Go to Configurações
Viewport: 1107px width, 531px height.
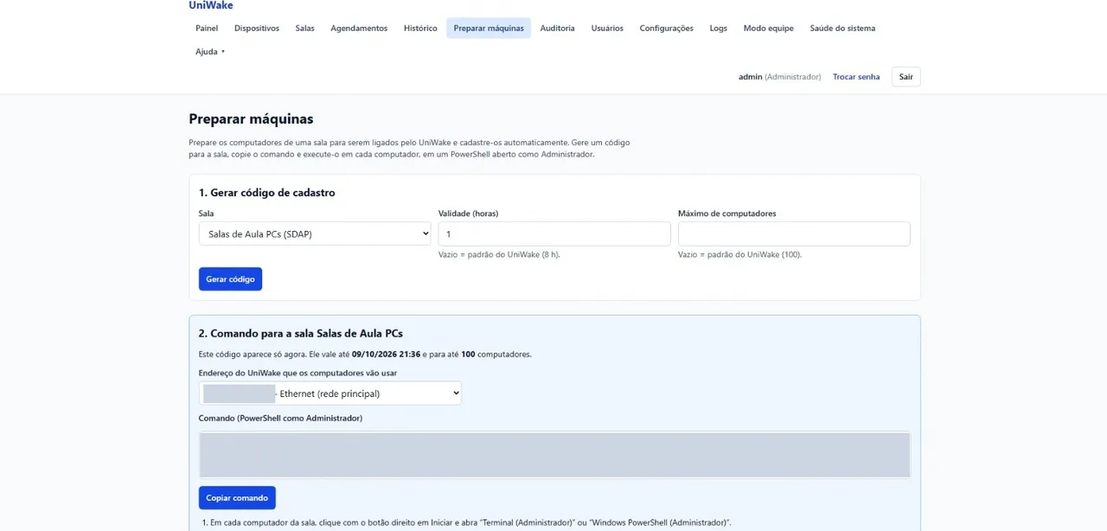667,29
